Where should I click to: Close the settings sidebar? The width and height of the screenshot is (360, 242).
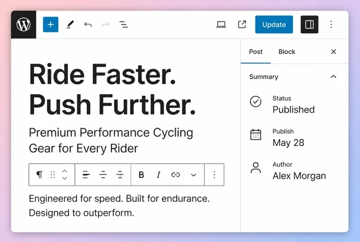tap(334, 52)
